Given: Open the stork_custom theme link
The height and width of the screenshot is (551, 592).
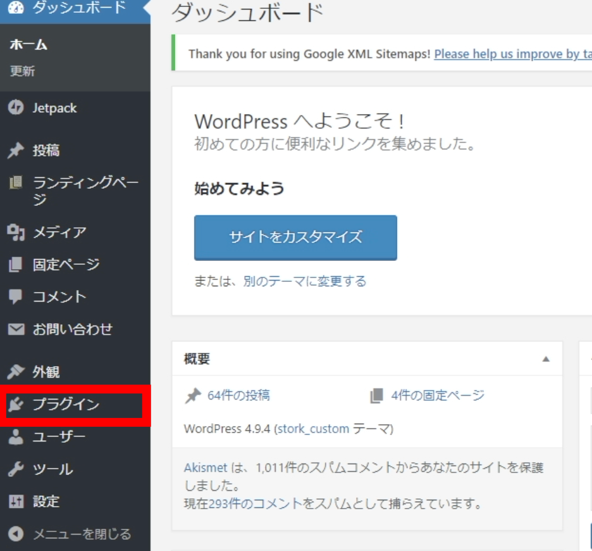Looking at the screenshot, I should [314, 429].
